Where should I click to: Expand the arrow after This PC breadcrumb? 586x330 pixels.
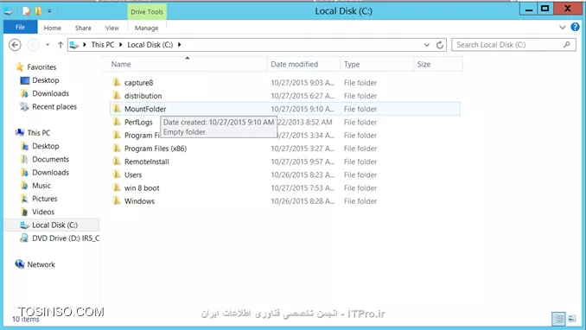(121, 44)
